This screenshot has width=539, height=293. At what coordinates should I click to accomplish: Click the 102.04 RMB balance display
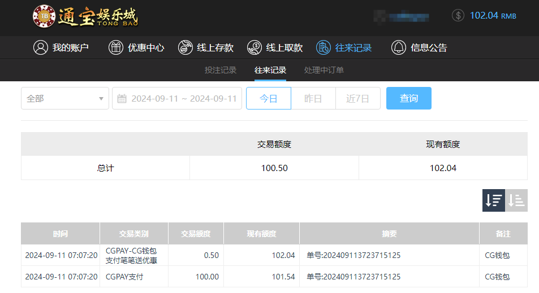(x=493, y=15)
